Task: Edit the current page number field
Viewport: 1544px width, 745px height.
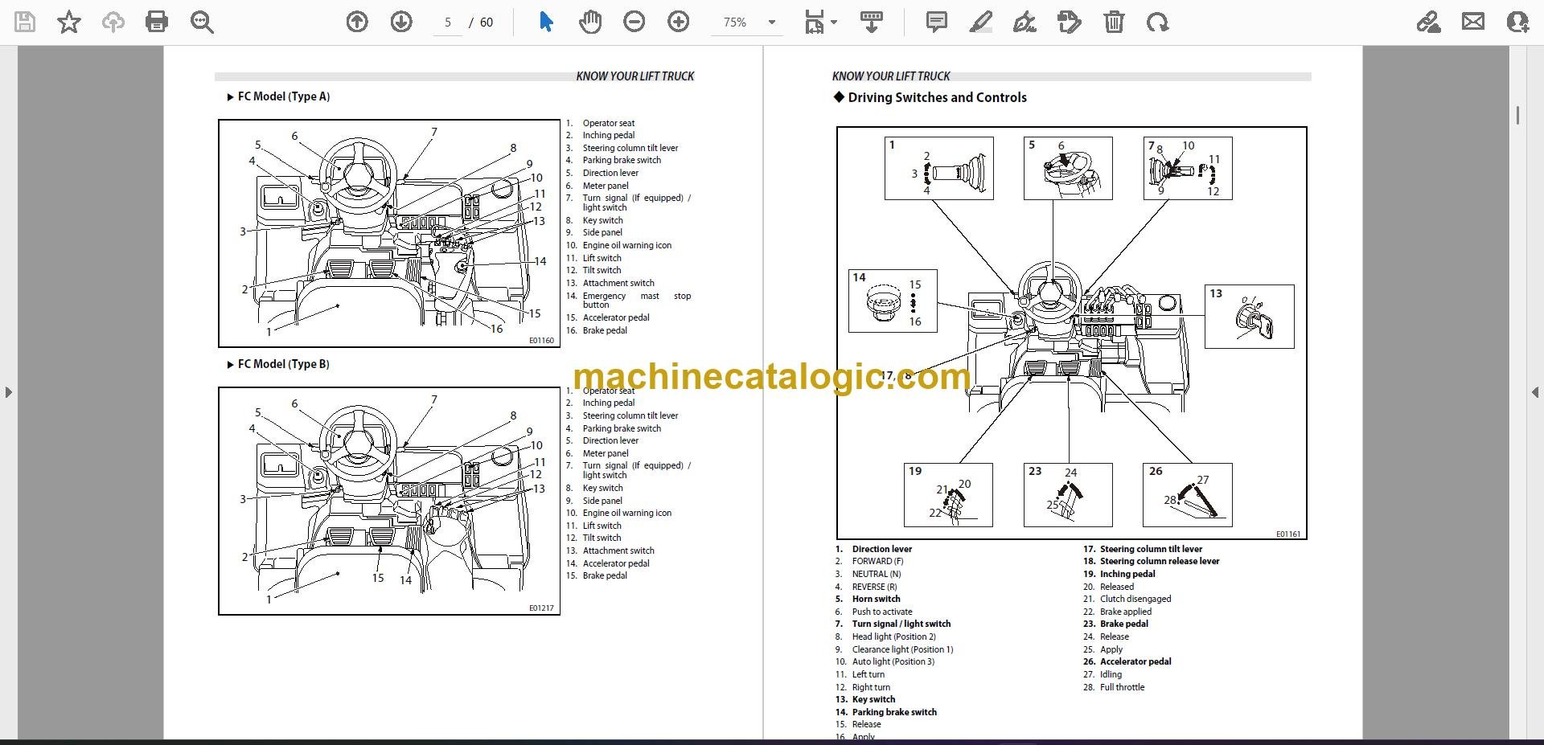Action: pyautogui.click(x=448, y=23)
